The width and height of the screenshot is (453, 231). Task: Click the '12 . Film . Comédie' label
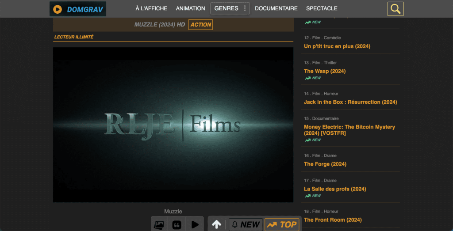tap(322, 38)
